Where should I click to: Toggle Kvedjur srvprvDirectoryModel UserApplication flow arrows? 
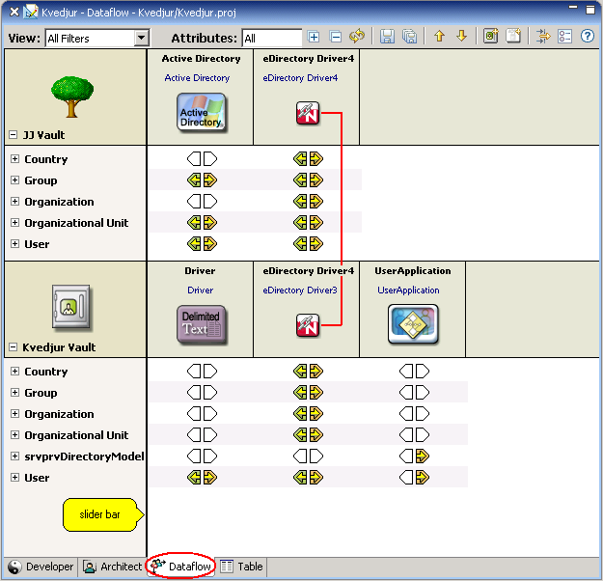414,456
